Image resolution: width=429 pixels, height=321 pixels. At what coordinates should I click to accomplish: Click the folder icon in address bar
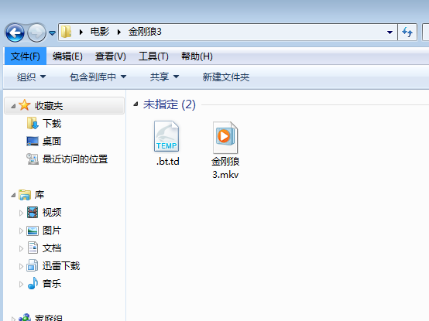click(67, 32)
